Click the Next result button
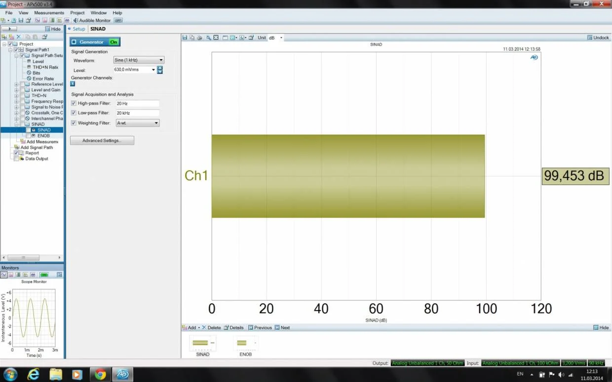Viewport: 612px width, 382px height. pos(282,327)
